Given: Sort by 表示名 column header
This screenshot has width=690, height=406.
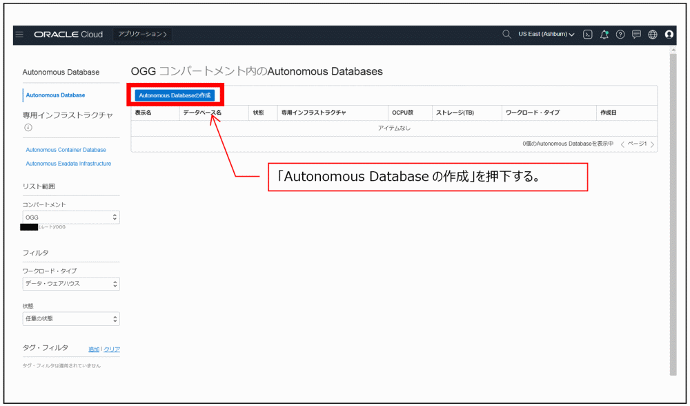Looking at the screenshot, I should click(x=143, y=113).
